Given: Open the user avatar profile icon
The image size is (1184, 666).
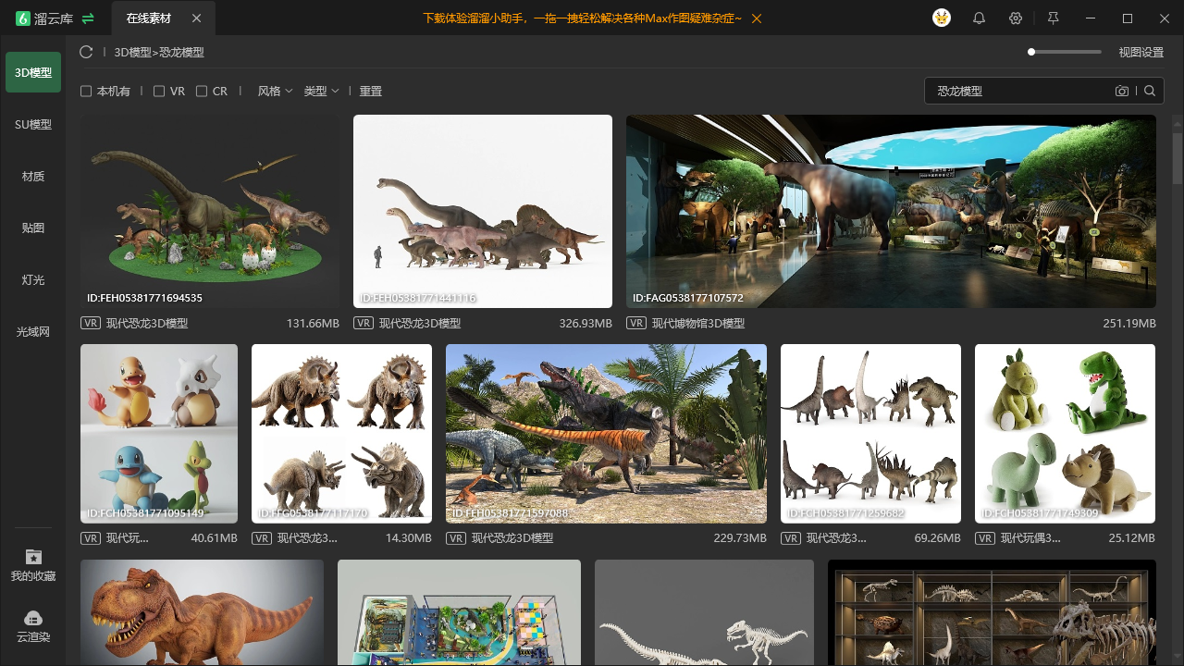Looking at the screenshot, I should click(942, 18).
